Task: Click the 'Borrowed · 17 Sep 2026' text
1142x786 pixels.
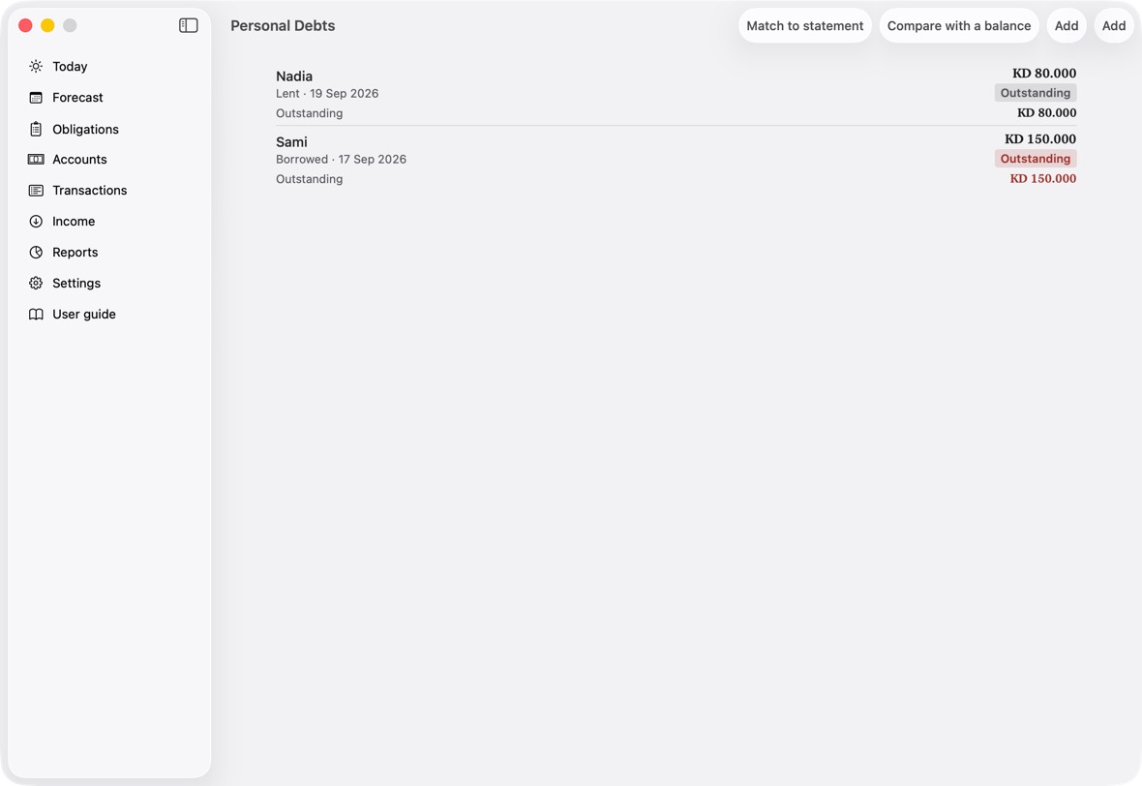Action: (341, 159)
